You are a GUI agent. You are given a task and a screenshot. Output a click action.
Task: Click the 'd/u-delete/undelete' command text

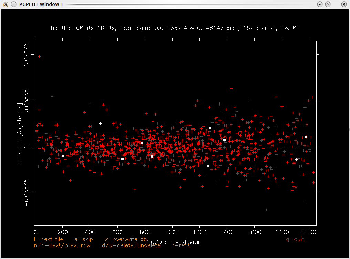(131, 245)
